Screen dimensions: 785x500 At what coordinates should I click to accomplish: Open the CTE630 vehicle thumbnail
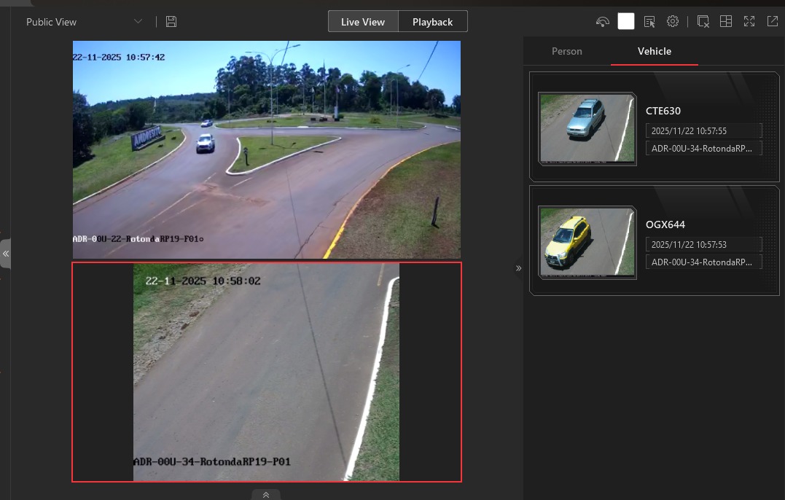tap(587, 128)
